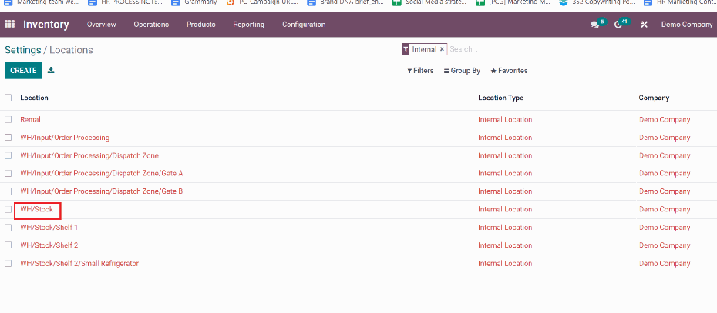Viewport: 717px width, 313px height.
Task: Open the Marketing team bookmark
Action: click(x=42, y=2)
